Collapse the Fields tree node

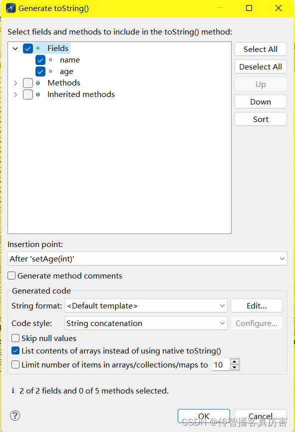[x=15, y=48]
